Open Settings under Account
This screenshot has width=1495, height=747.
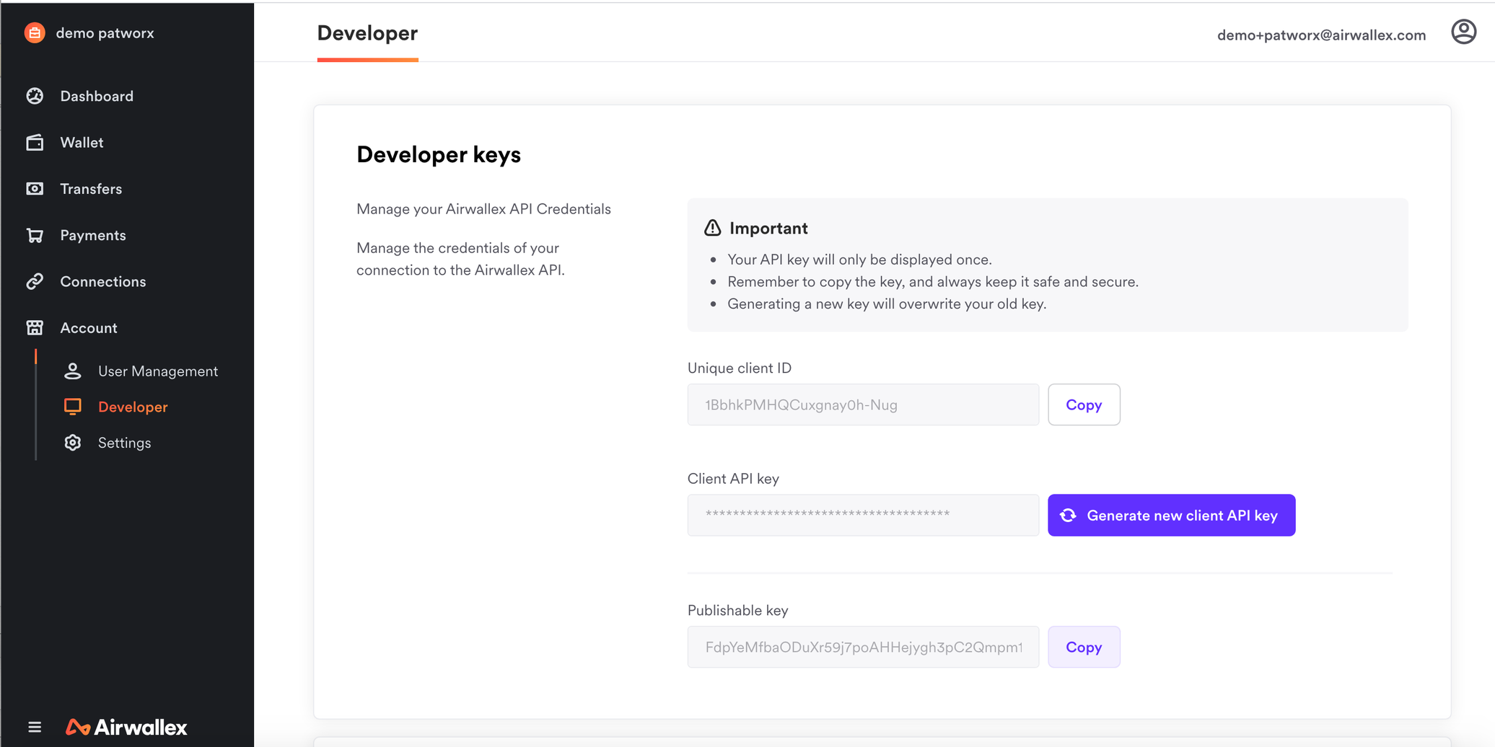(124, 442)
